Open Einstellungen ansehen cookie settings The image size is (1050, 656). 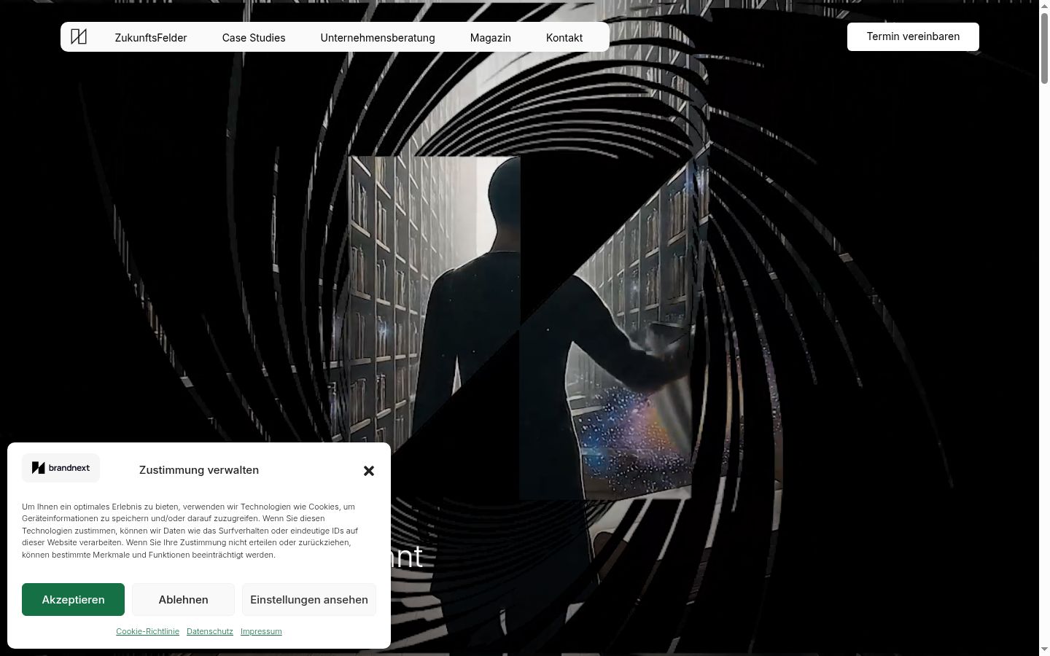point(309,600)
